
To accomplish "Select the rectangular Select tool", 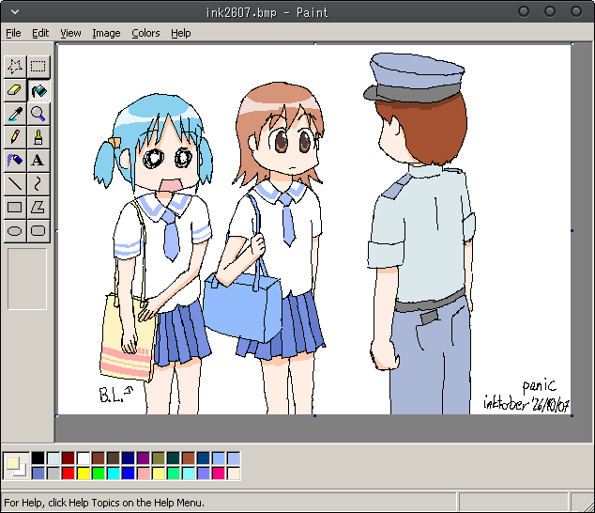I will [x=38, y=67].
